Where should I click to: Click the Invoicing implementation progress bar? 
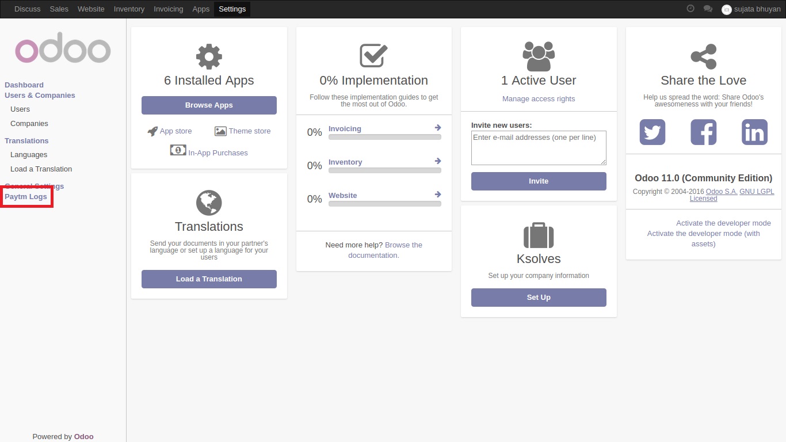coord(384,138)
